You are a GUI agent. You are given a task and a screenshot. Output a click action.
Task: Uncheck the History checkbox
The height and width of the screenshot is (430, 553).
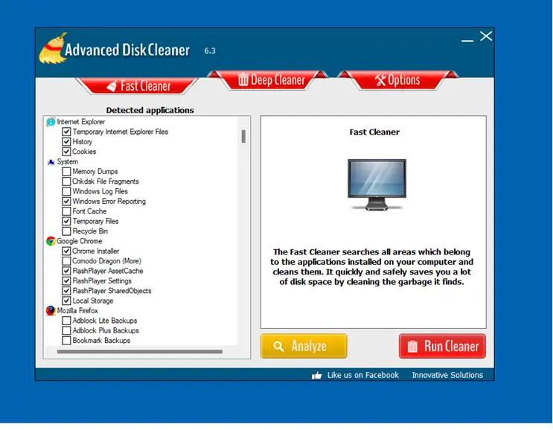[x=66, y=141]
